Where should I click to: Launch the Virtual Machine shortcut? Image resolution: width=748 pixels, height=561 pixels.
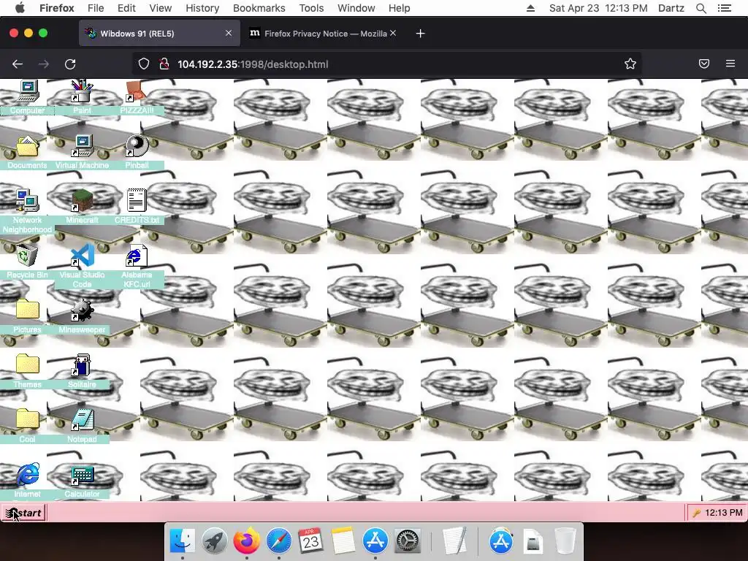click(82, 146)
